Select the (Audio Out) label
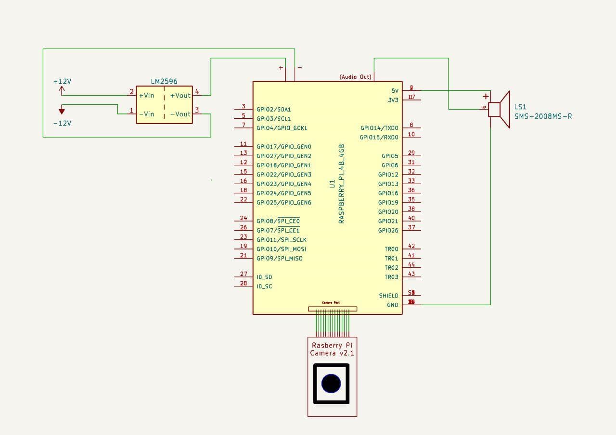616x435 pixels. point(355,77)
